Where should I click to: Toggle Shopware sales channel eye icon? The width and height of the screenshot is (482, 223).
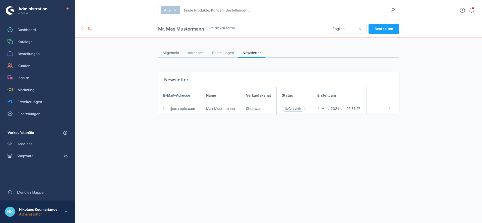tap(66, 156)
